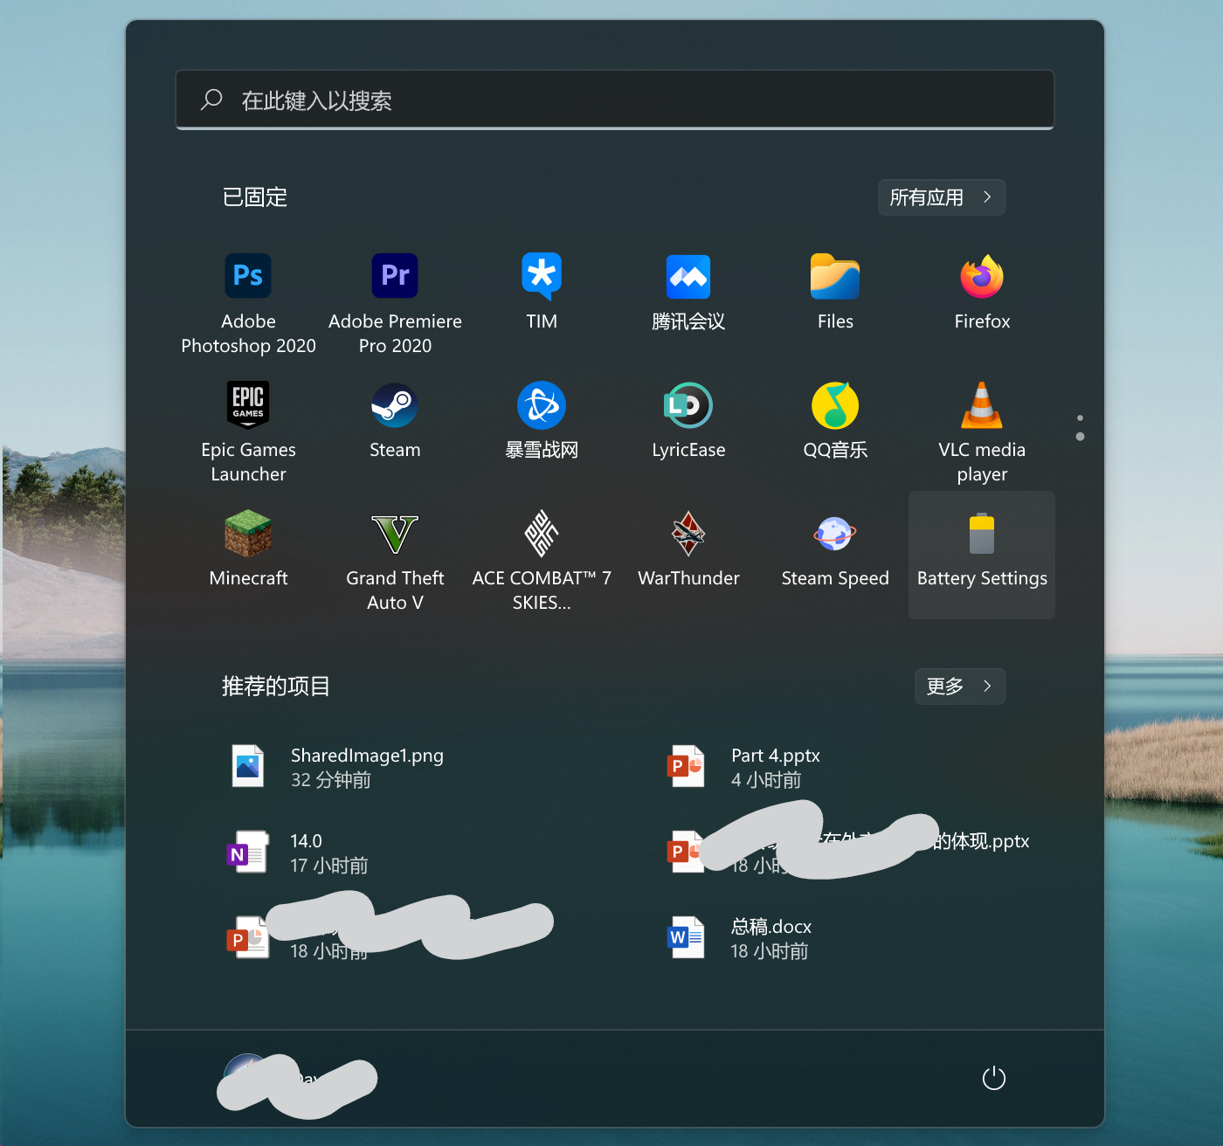
Task: Switch to second page of pinned apps
Action: [x=1081, y=437]
